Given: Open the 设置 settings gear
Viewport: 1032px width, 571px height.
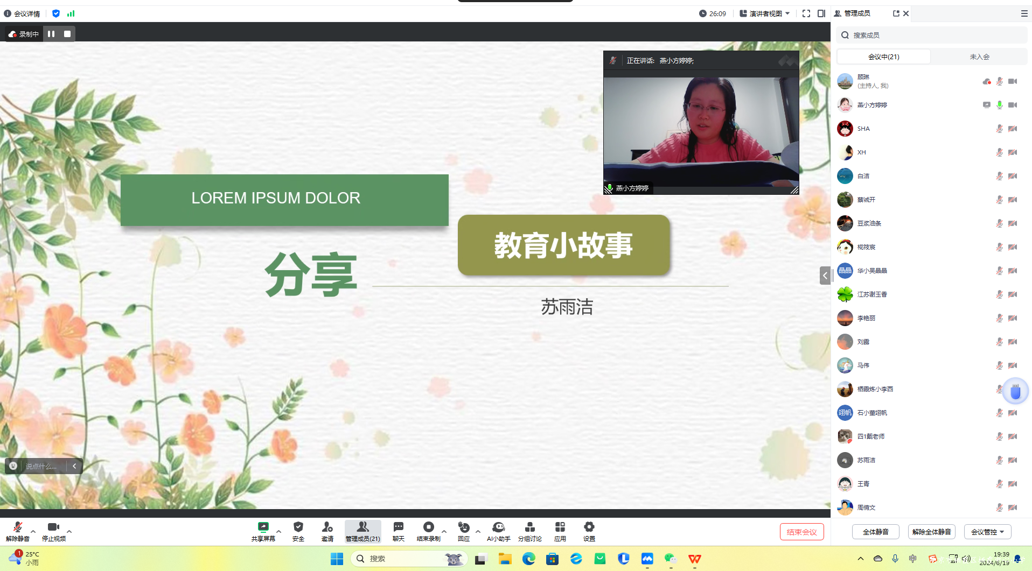Looking at the screenshot, I should [x=589, y=531].
